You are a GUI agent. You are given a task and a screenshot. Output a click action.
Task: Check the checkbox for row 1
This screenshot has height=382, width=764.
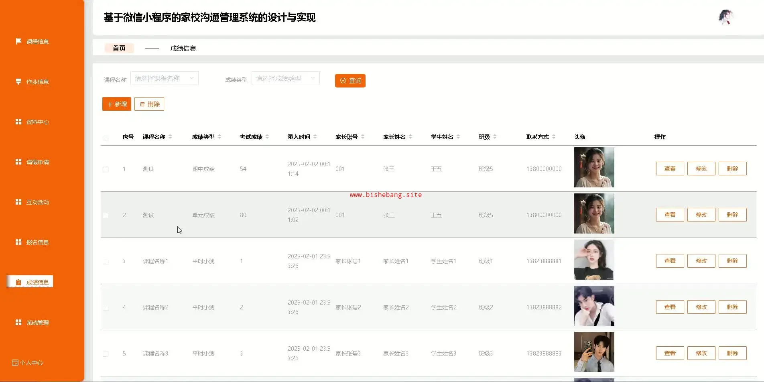[x=106, y=169]
